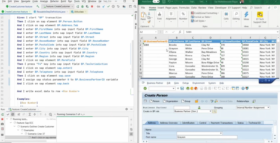Click camera dump threads icon in Run panel
This screenshot has width=280, height=143.
coord(2,124)
